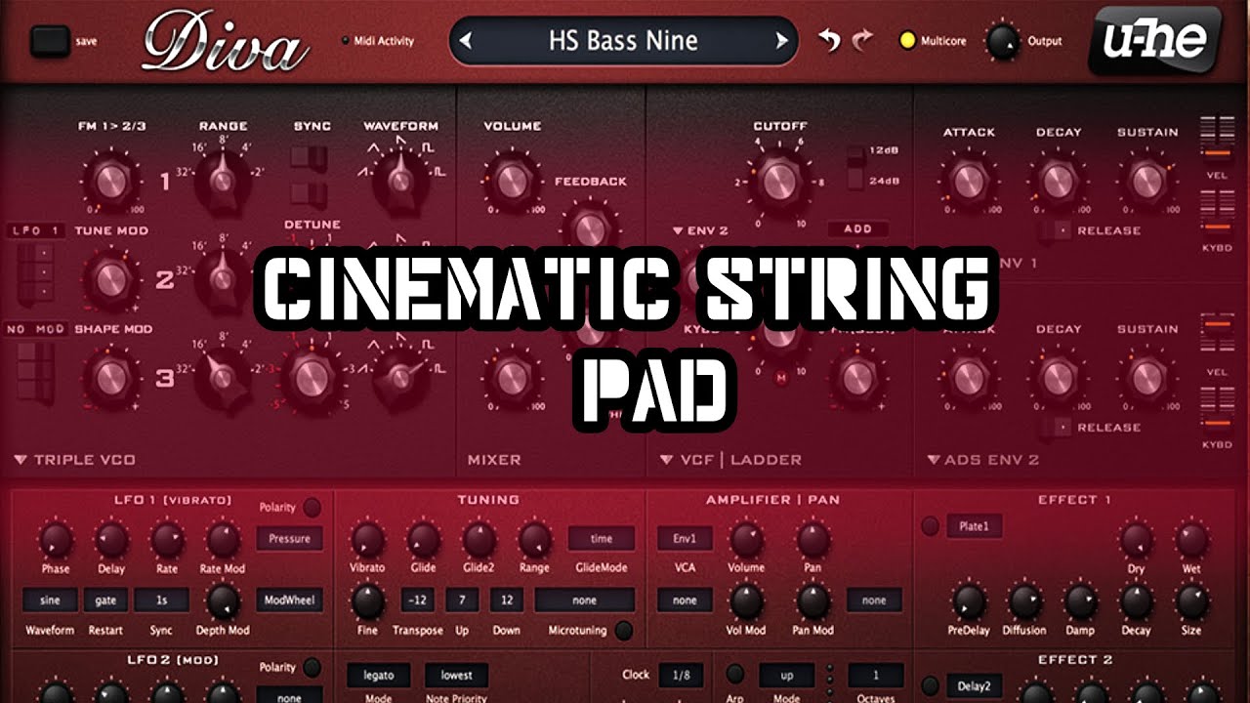
Task: Click the Output knob
Action: click(x=1002, y=42)
